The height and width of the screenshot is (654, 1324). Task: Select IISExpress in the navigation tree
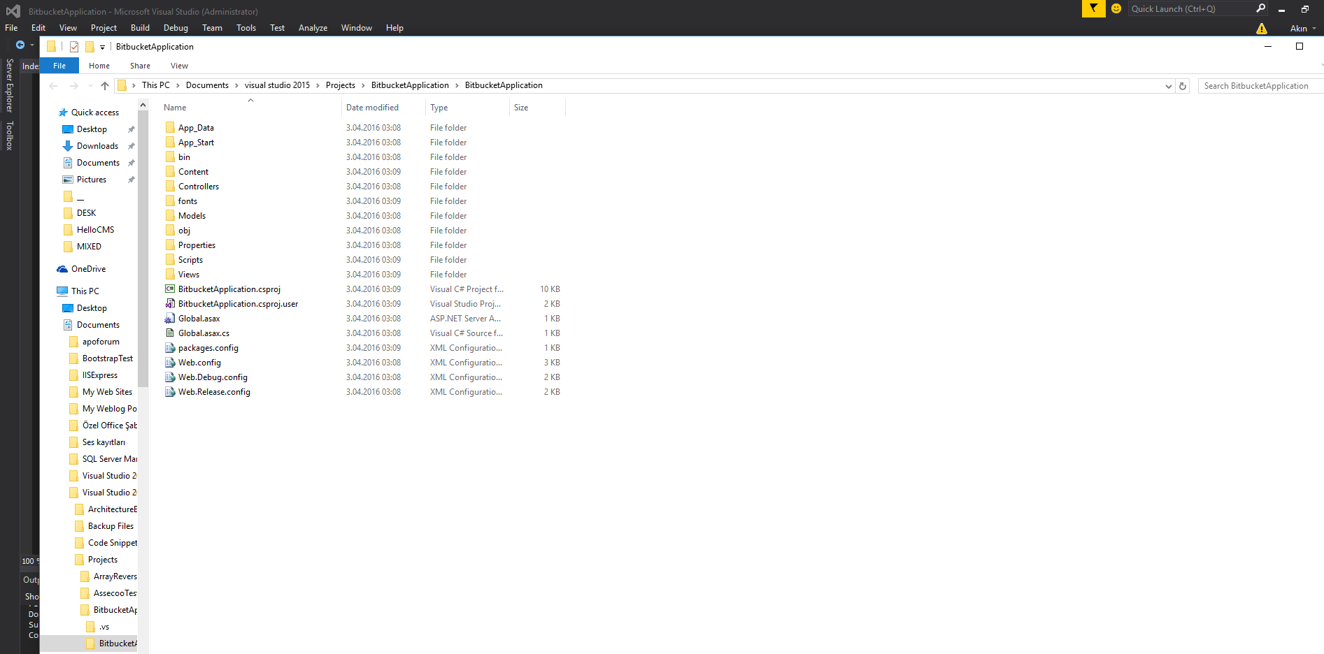[100, 375]
